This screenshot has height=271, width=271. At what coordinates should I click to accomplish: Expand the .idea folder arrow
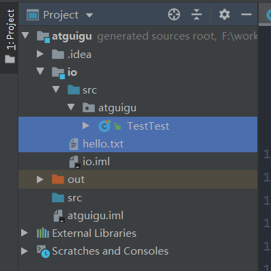[x=40, y=54]
